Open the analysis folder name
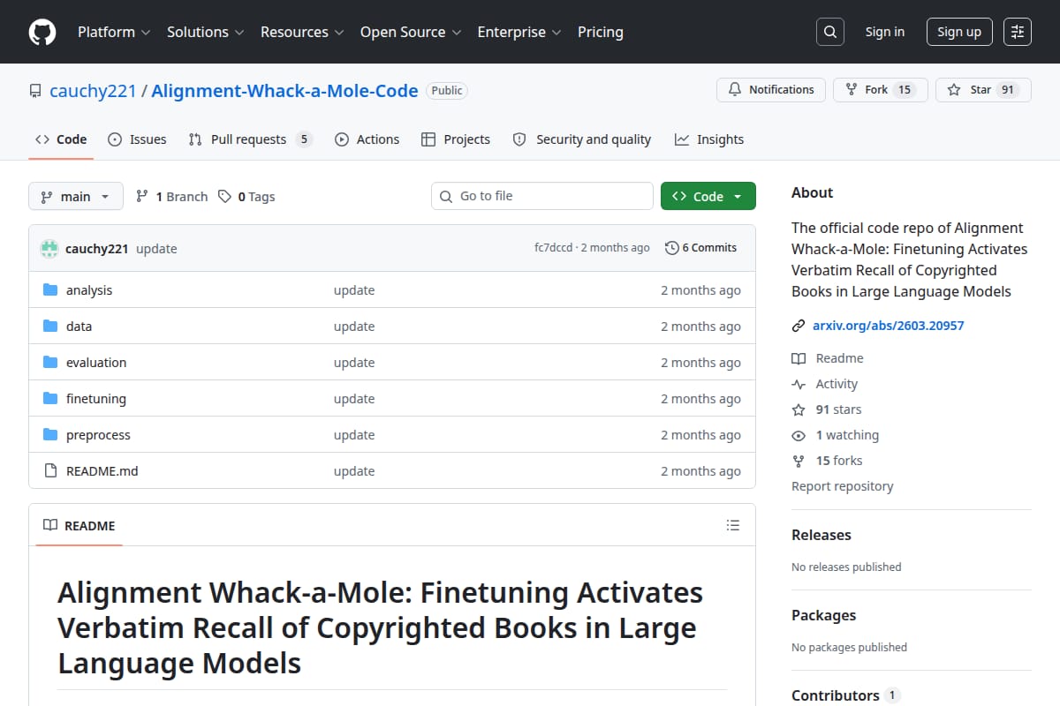 (x=89, y=290)
